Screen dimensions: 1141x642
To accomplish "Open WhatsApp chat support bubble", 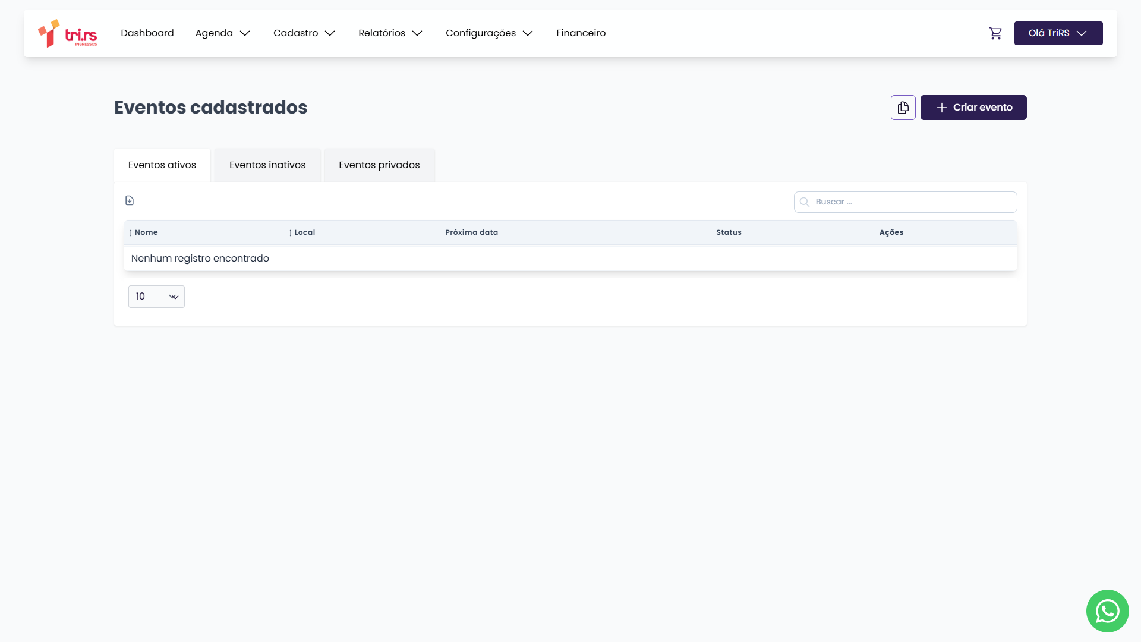I will click(x=1107, y=610).
